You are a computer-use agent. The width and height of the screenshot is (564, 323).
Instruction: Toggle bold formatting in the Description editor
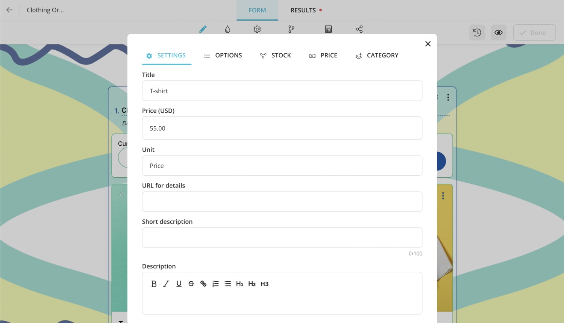(x=154, y=284)
